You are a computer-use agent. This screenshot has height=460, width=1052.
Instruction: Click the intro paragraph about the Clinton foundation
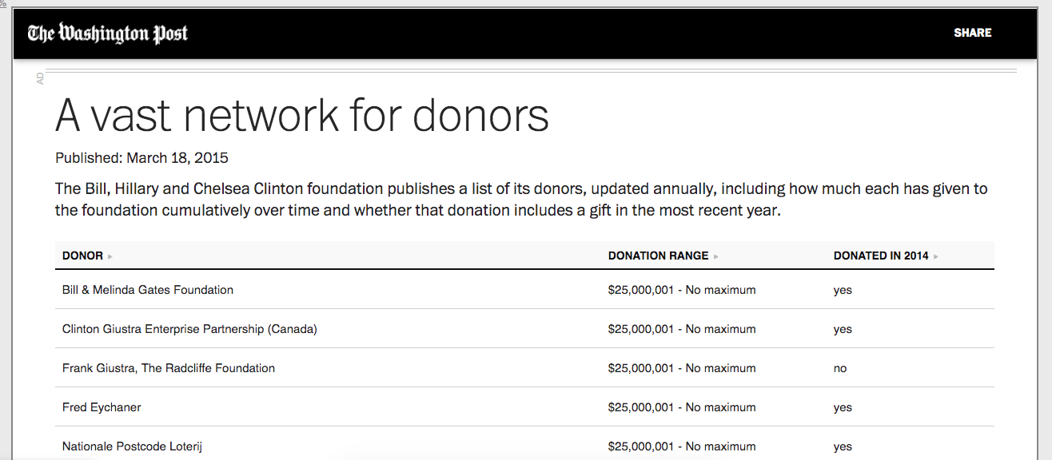click(x=521, y=200)
